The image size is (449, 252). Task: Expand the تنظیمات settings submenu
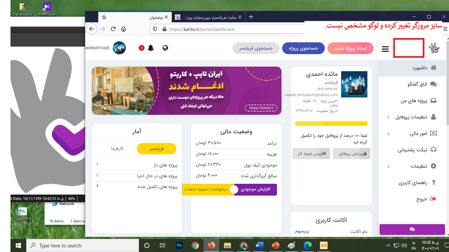[412, 166]
